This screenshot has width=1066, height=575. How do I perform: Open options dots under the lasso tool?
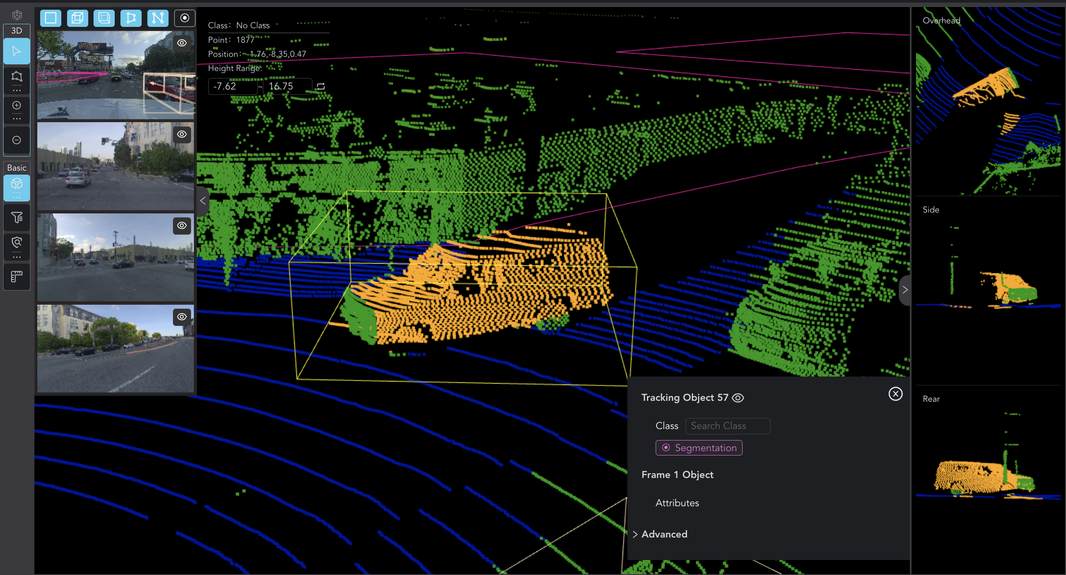[x=17, y=90]
